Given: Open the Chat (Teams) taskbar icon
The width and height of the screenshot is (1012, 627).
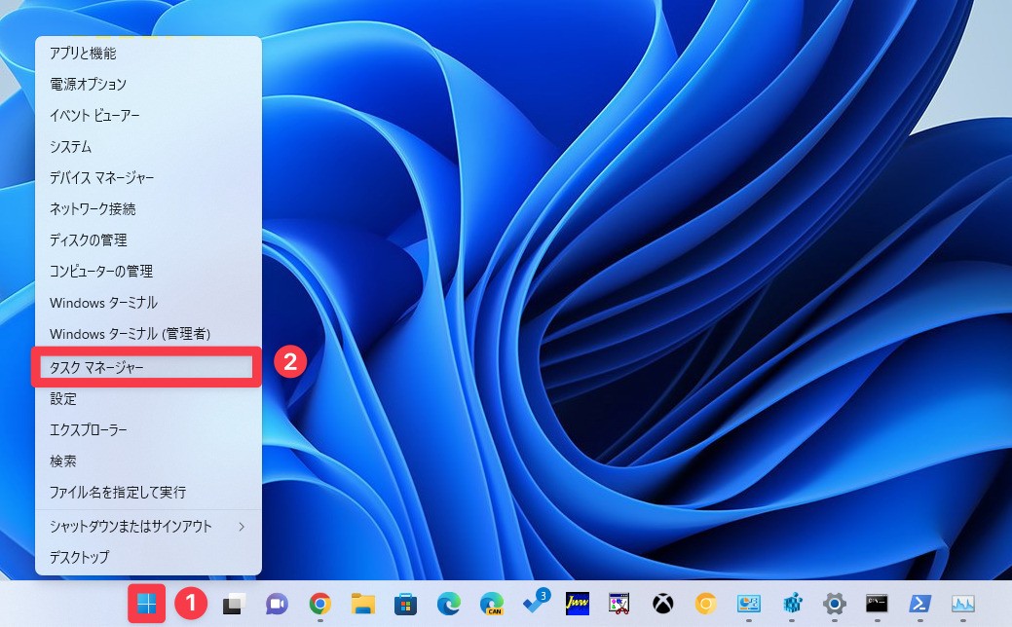Looking at the screenshot, I should coord(277,604).
